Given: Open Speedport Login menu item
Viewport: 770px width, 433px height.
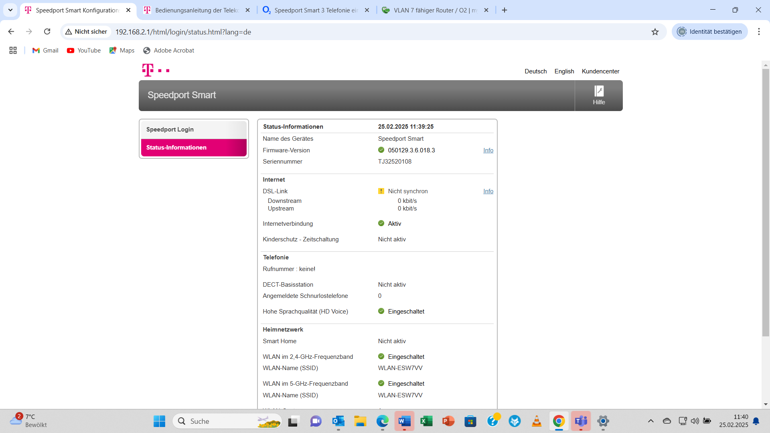Looking at the screenshot, I should coord(194,129).
